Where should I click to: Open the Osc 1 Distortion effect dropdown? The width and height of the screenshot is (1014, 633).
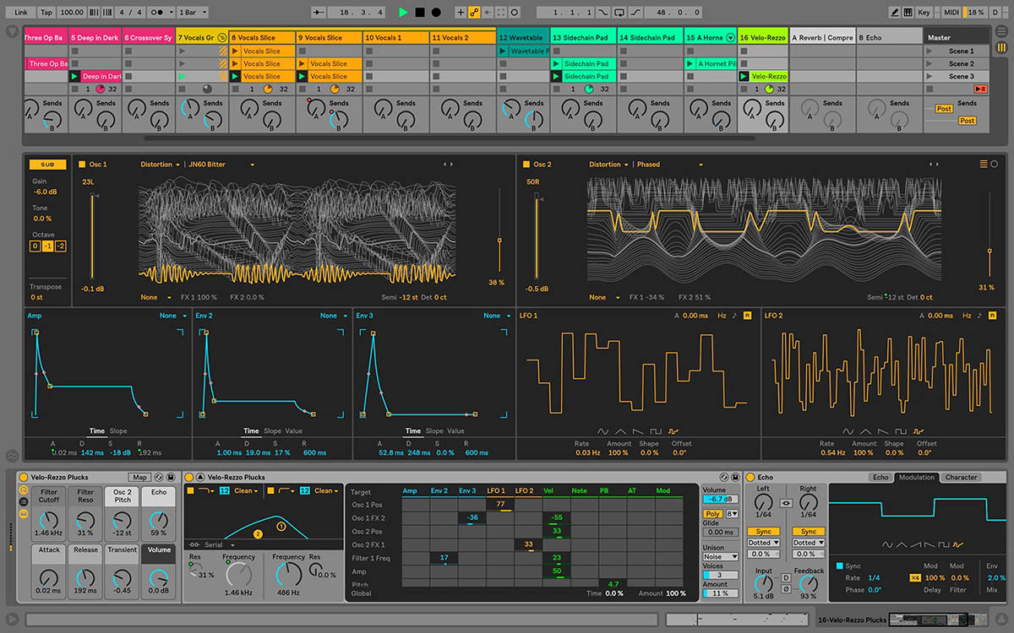(160, 165)
